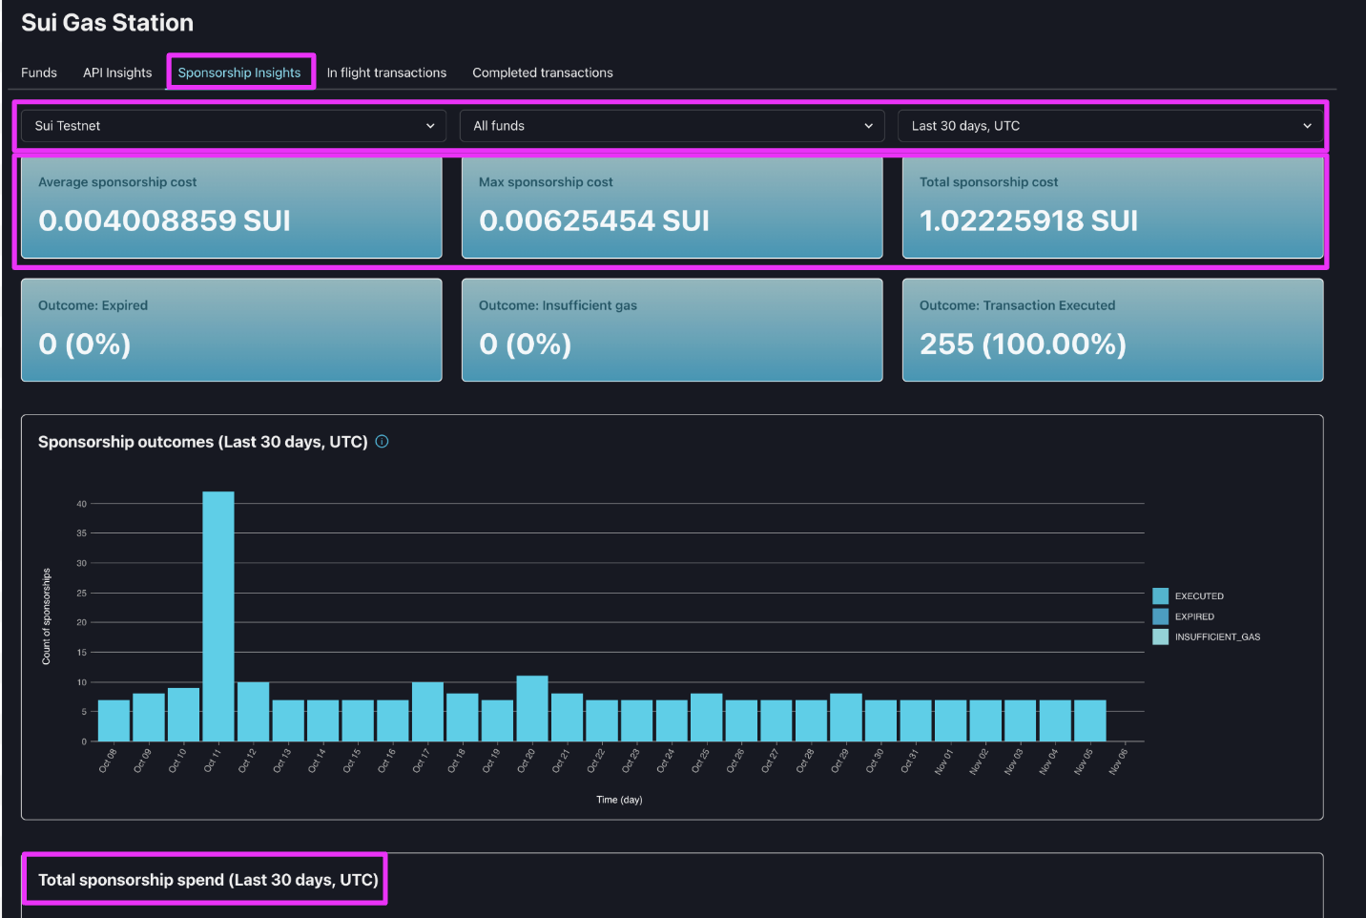This screenshot has width=1366, height=918.
Task: Toggle EXECUTED legend color swatch
Action: coord(1160,596)
